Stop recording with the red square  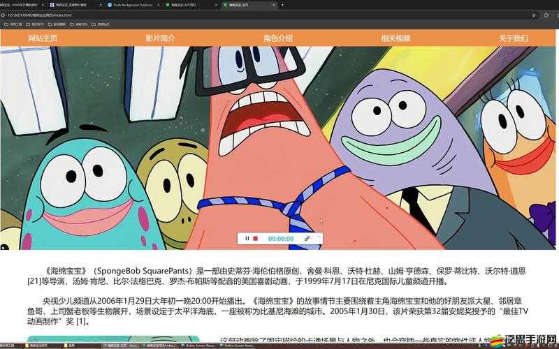255,238
